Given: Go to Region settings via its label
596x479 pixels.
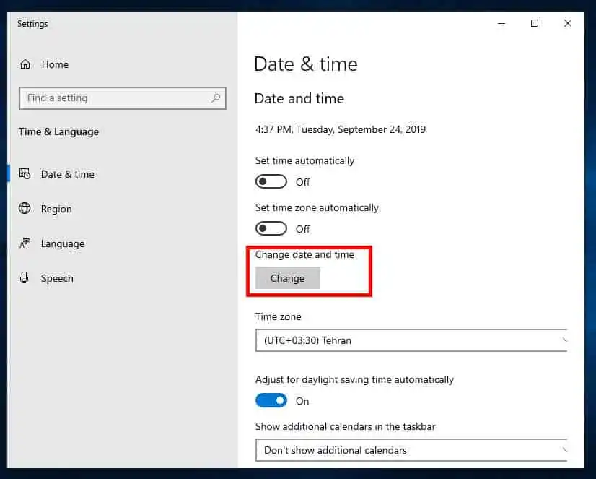Looking at the screenshot, I should pos(56,209).
